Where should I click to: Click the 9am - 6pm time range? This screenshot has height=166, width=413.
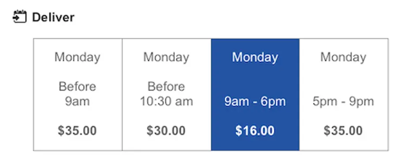[x=255, y=102]
